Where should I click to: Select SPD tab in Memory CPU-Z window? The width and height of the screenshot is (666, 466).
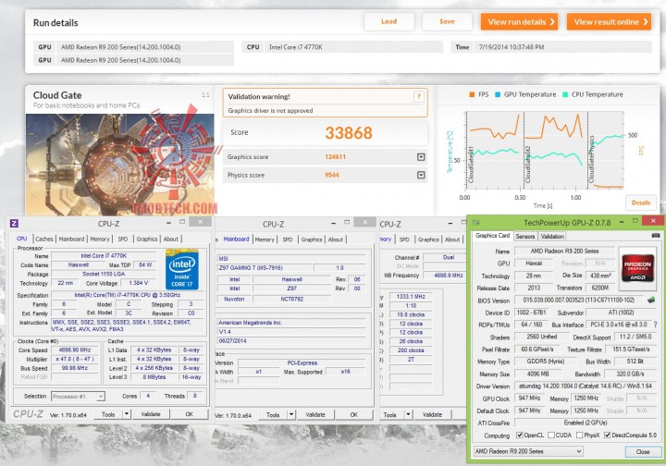click(x=404, y=239)
